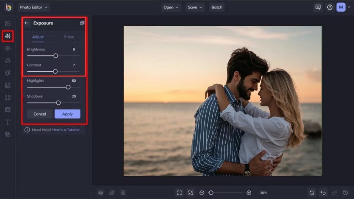Click the Highlights value 60
The width and height of the screenshot is (354, 199).
(74, 80)
